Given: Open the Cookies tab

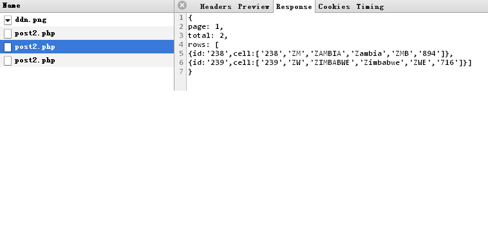Looking at the screenshot, I should (334, 6).
